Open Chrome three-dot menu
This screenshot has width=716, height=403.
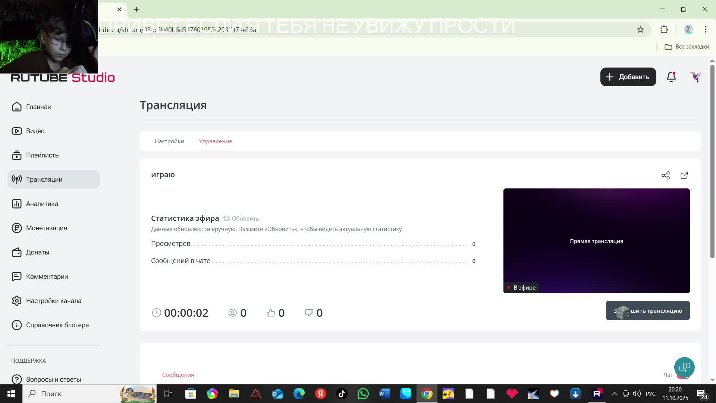point(706,29)
